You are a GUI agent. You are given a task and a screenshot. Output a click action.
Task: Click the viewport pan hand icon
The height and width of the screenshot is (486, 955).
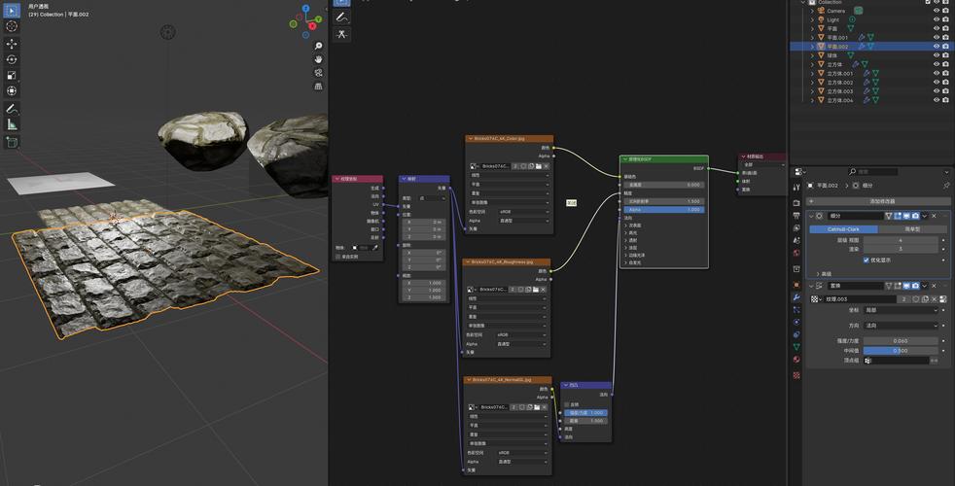point(318,59)
